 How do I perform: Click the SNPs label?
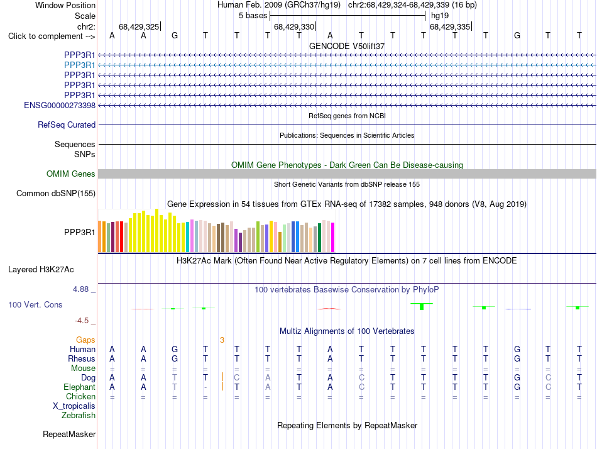click(85, 154)
